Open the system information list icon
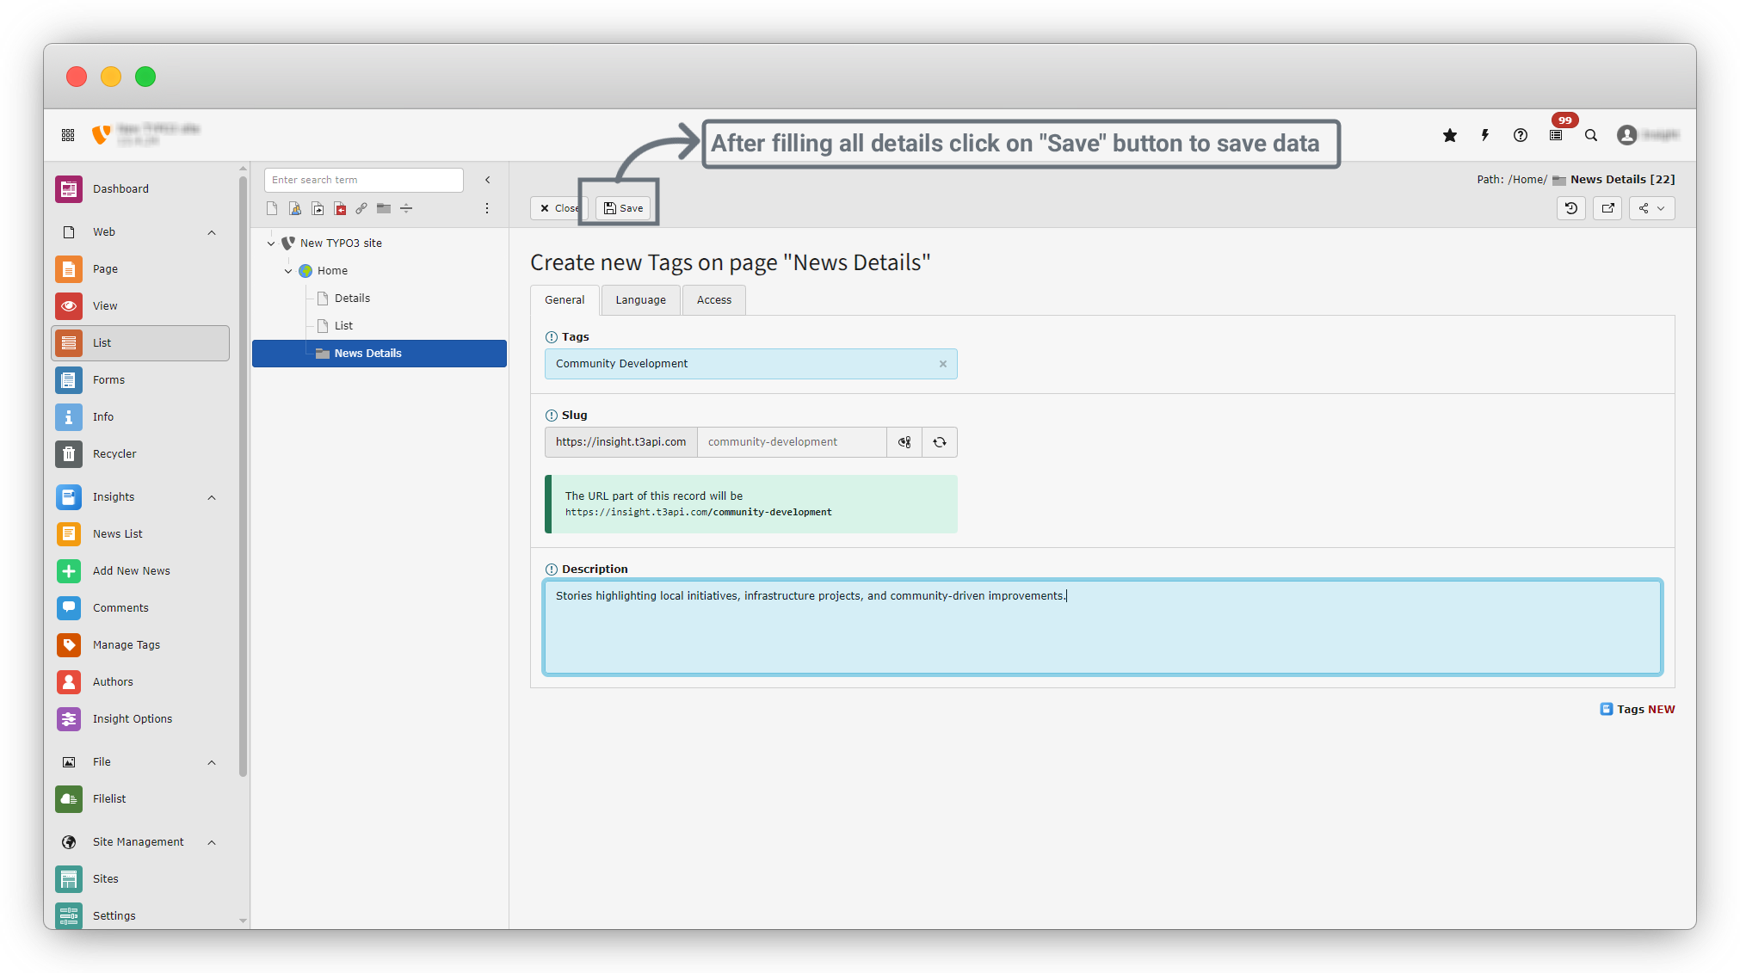The image size is (1740, 973). 1556,135
